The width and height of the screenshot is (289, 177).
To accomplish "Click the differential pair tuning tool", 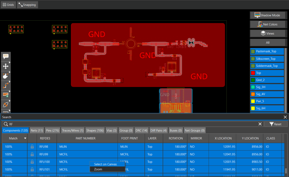I will (x=6, y=105).
